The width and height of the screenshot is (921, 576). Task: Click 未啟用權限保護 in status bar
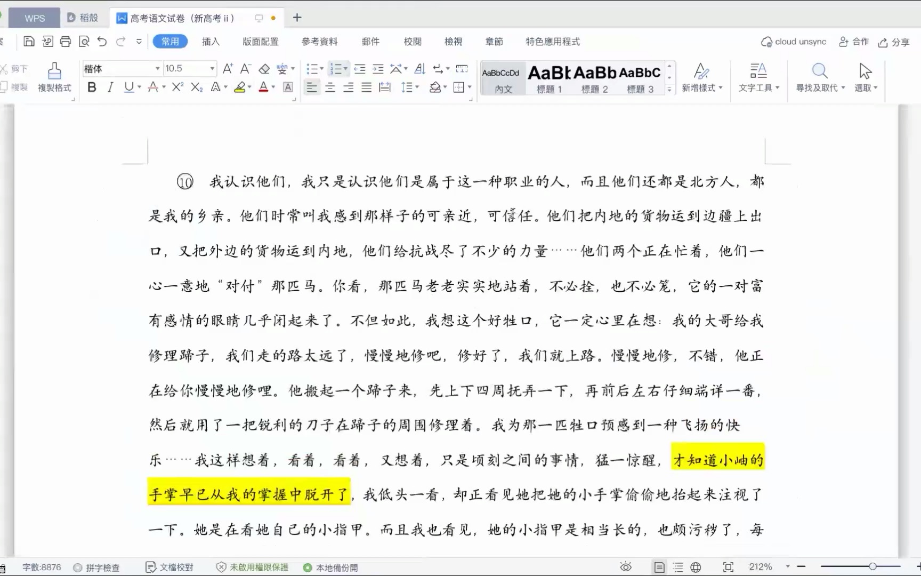tap(253, 567)
